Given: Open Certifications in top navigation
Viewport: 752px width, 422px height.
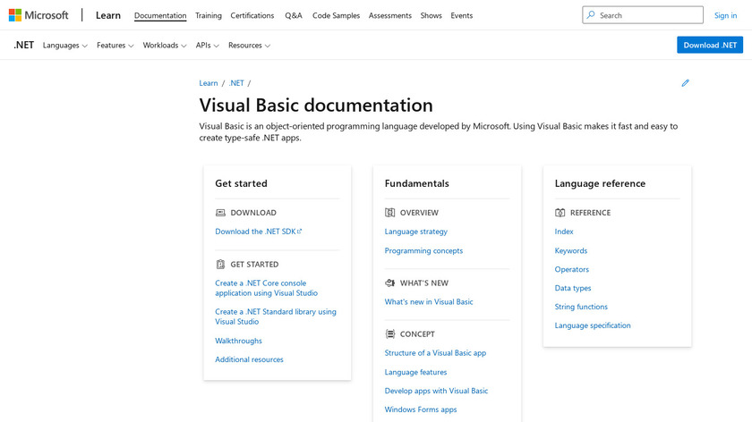Looking at the screenshot, I should tap(252, 15).
